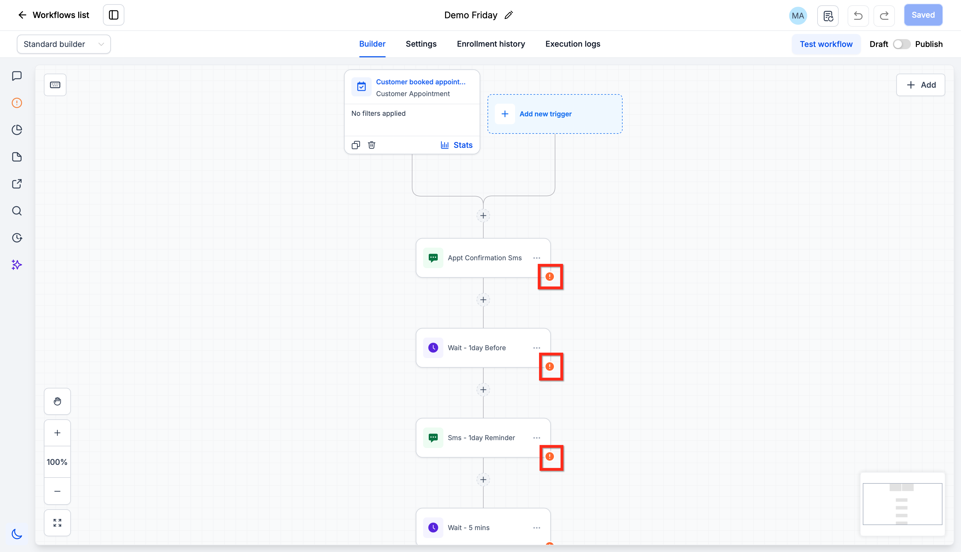Open the Execution logs tab
Image resolution: width=961 pixels, height=552 pixels.
(573, 44)
